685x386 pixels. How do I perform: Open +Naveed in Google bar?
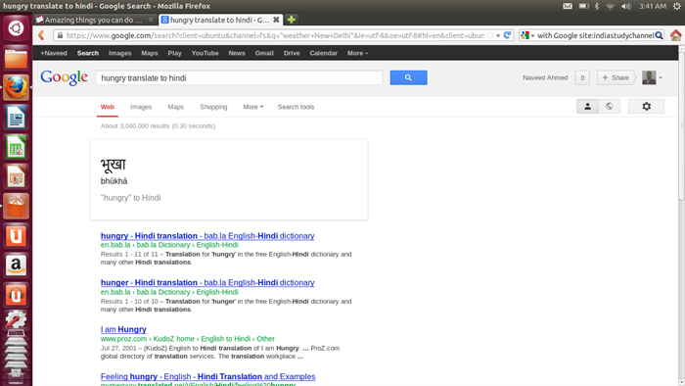point(54,53)
